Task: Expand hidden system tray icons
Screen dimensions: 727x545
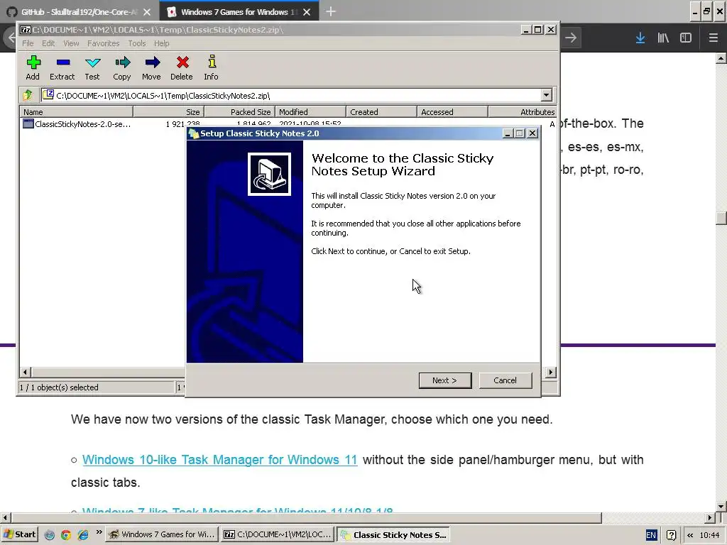Action: tap(690, 535)
